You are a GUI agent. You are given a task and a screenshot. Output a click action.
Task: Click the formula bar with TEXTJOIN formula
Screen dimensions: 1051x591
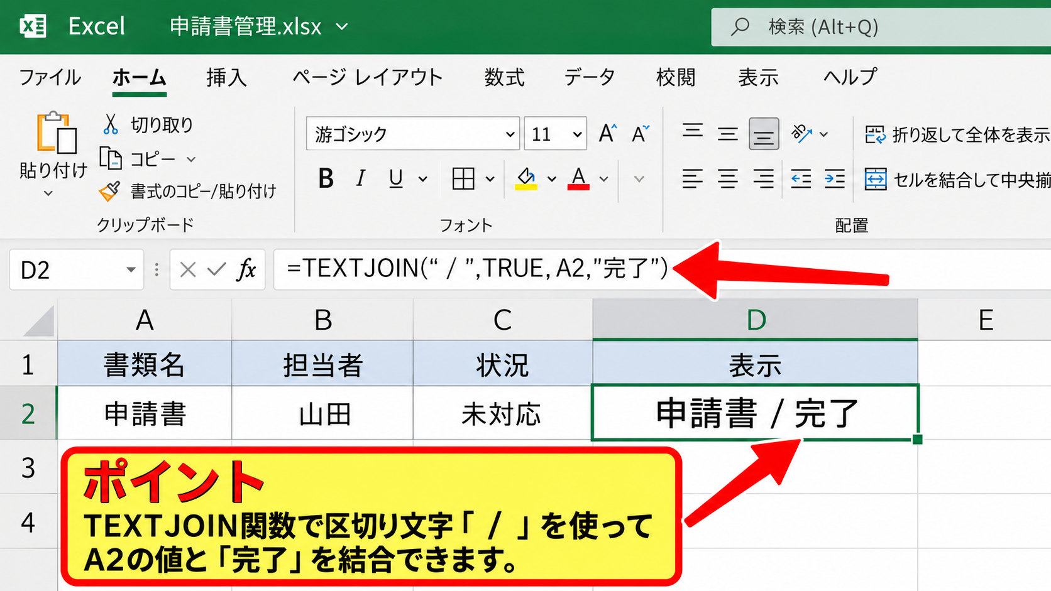(x=662, y=269)
